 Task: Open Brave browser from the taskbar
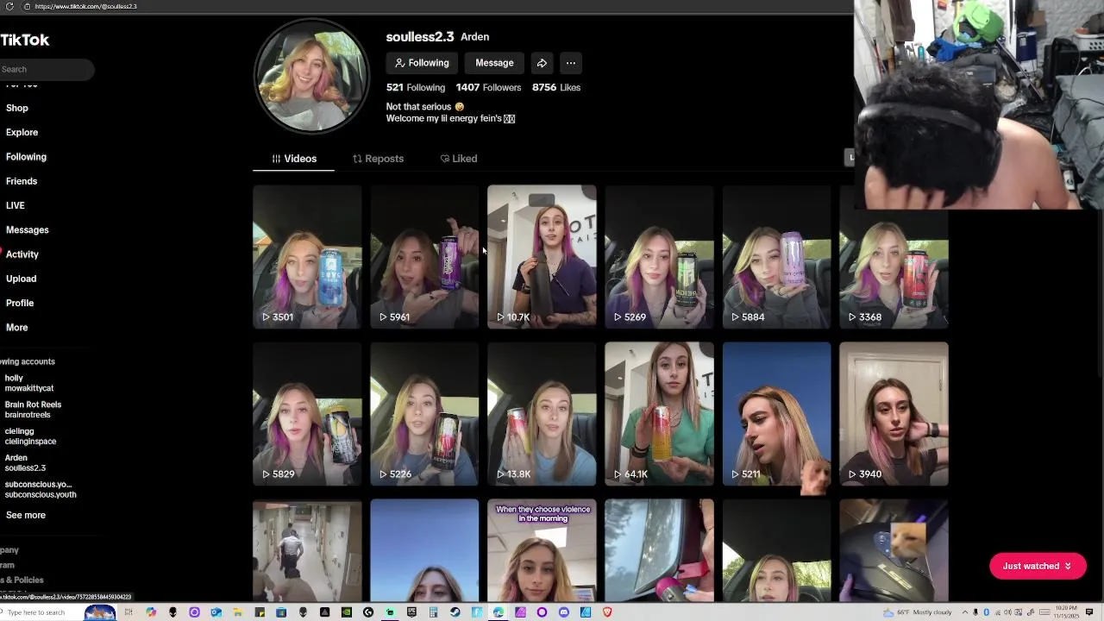(607, 612)
